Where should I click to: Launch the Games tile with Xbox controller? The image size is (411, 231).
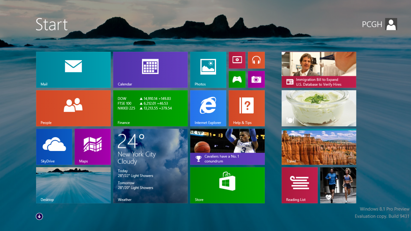point(237,79)
